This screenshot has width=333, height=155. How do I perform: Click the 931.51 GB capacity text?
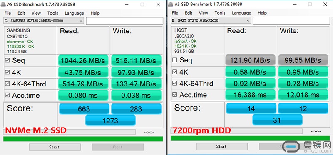[x=184, y=51]
